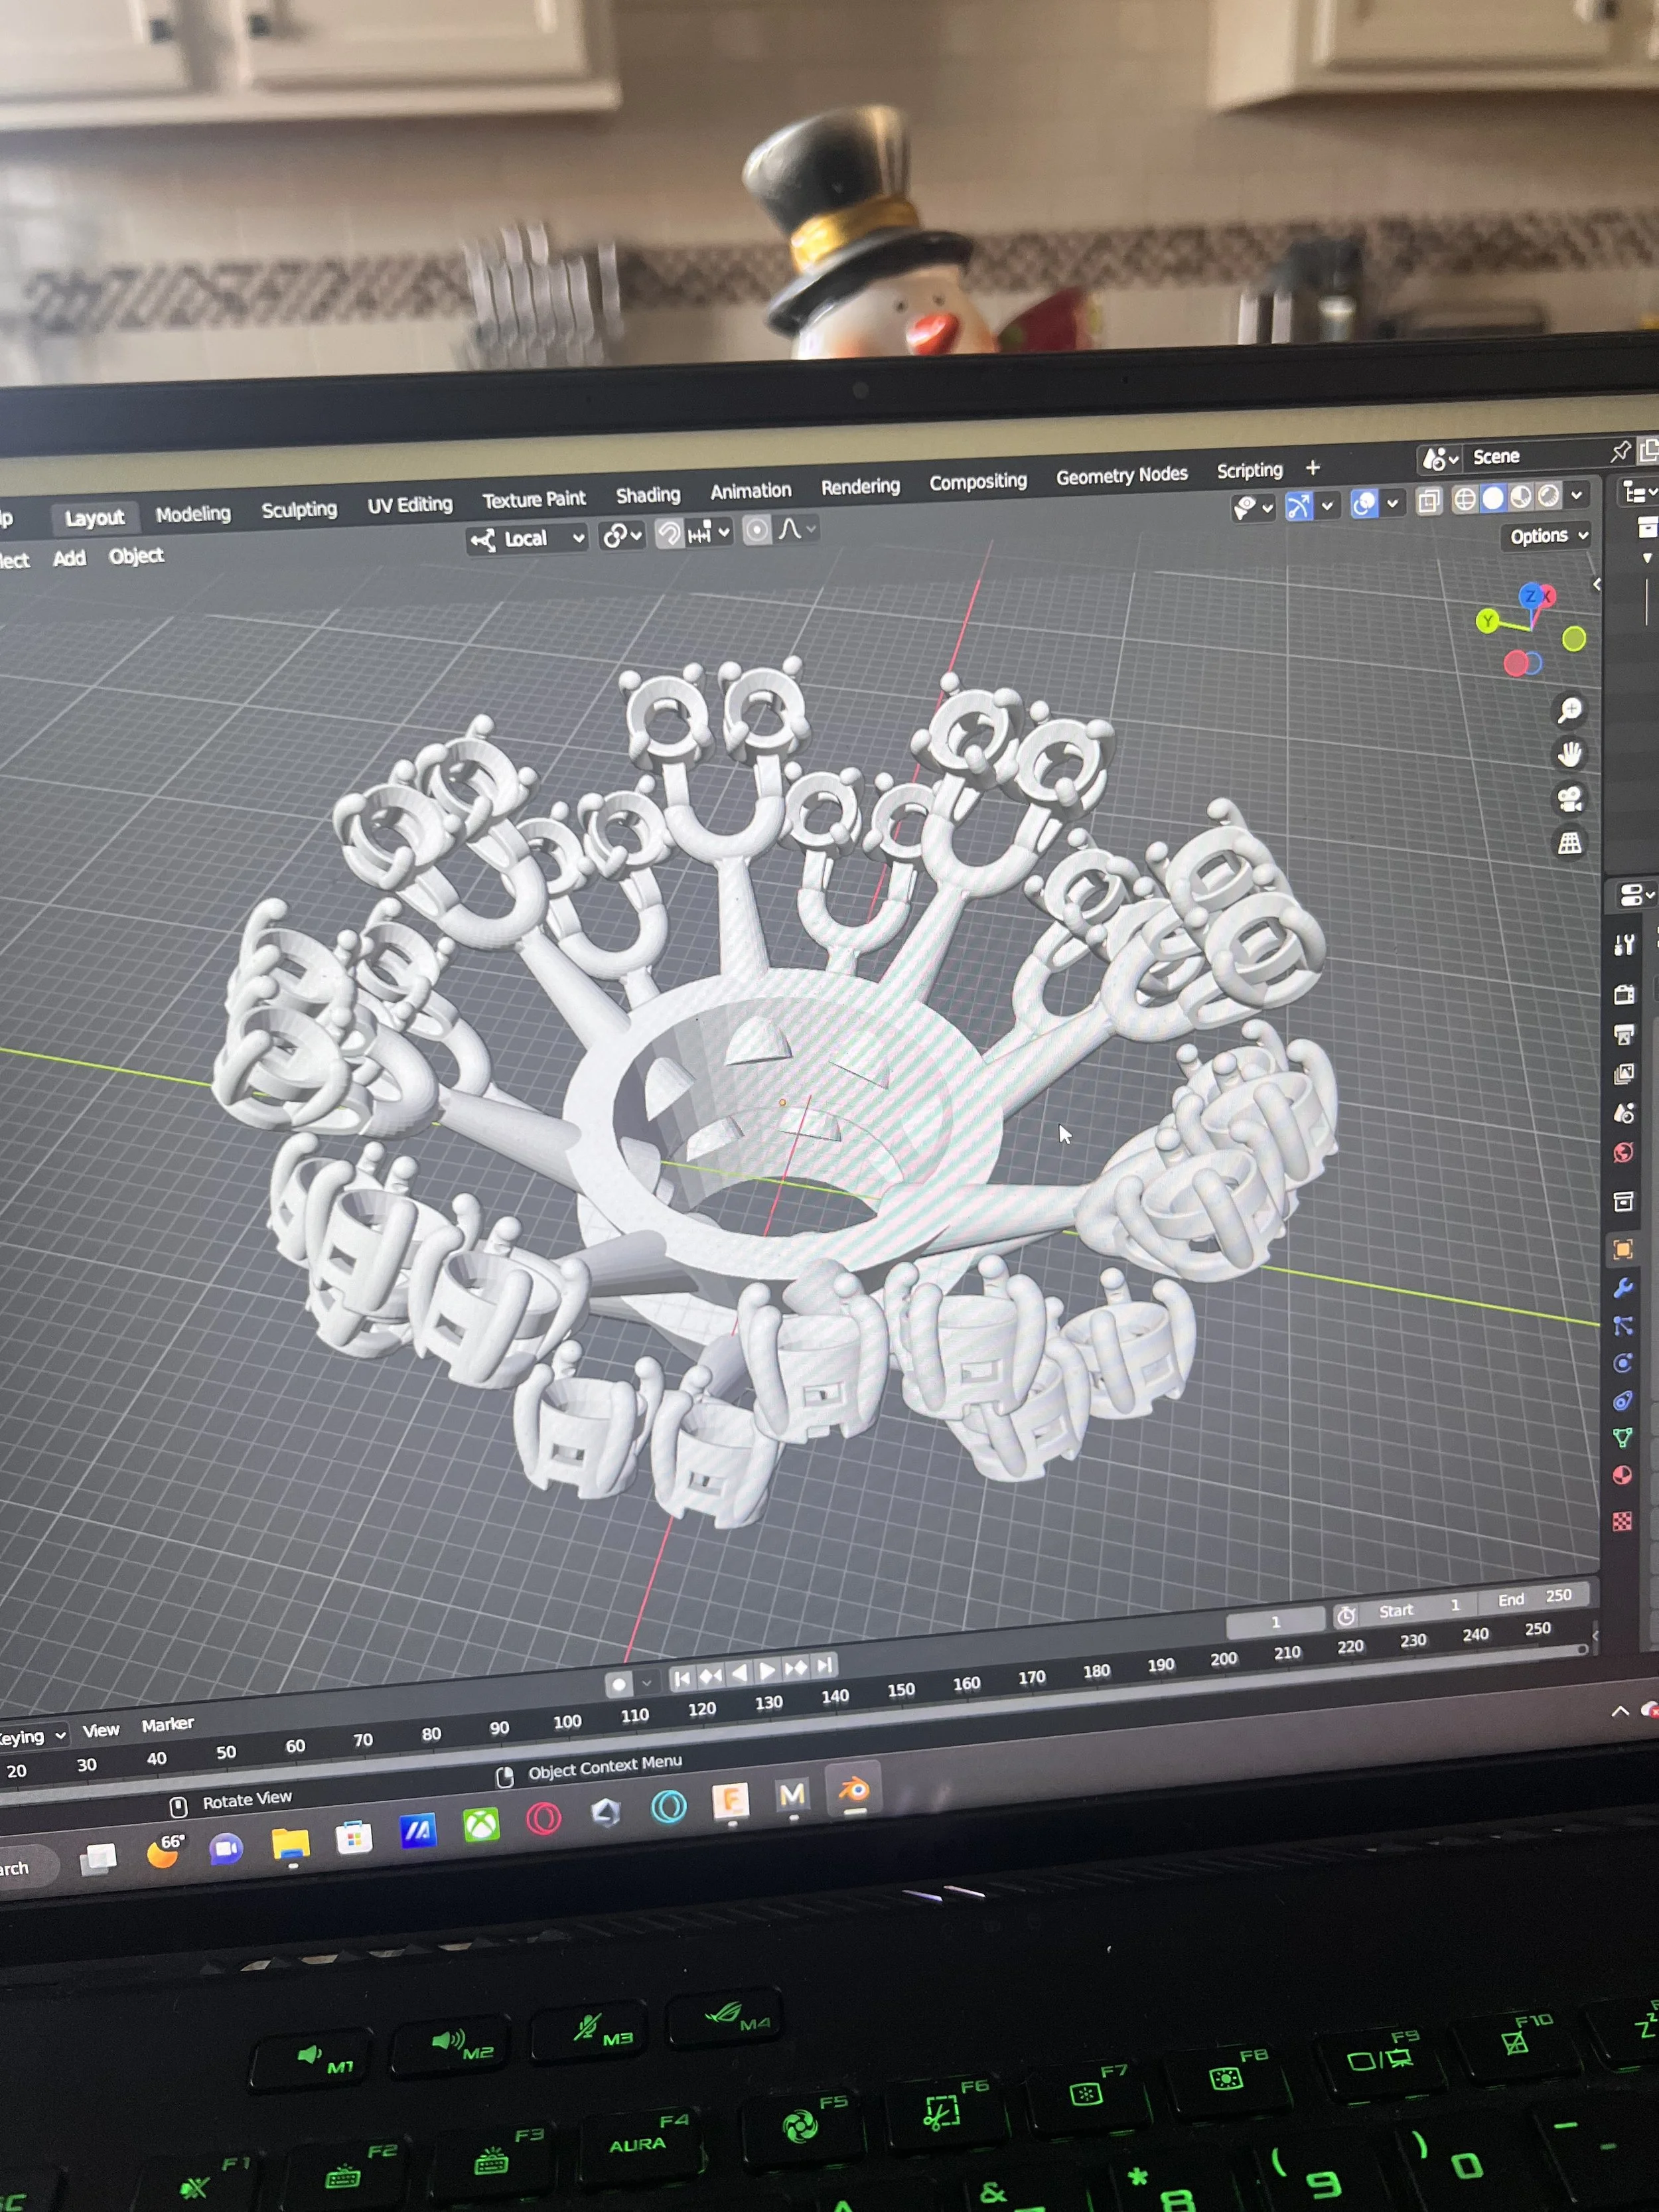The image size is (1659, 2212).
Task: Open Modifier properties wrench tab
Action: point(1623,1287)
